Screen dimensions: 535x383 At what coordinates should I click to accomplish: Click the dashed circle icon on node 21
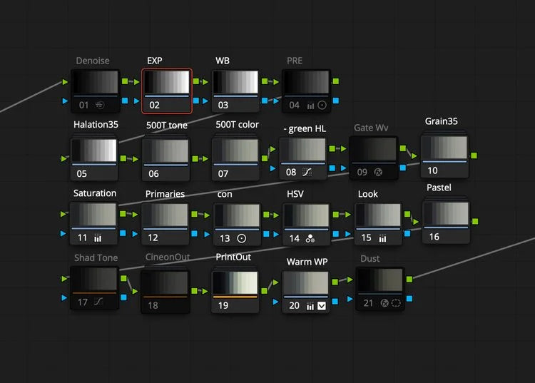pyautogui.click(x=396, y=303)
